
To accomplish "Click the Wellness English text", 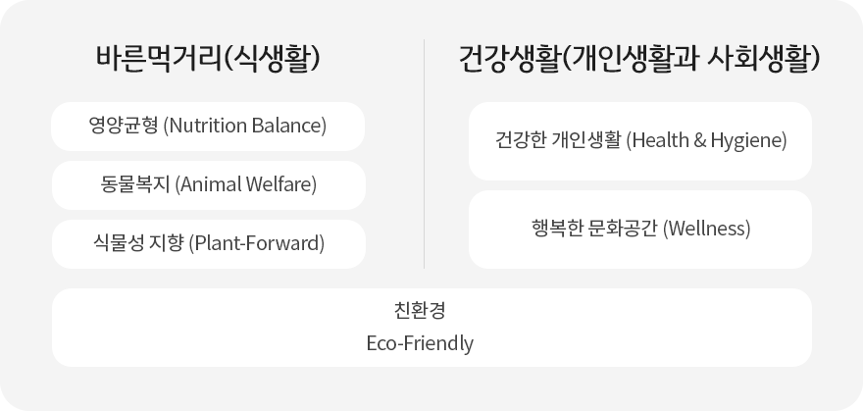I will point(707,229).
